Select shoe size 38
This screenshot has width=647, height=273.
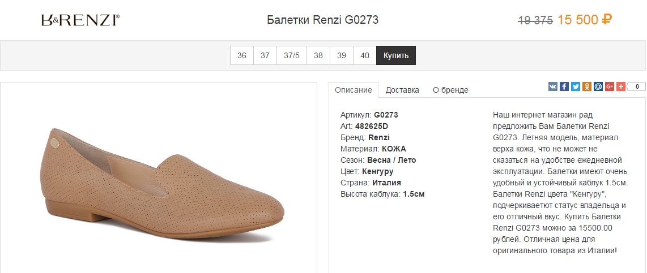[318, 55]
